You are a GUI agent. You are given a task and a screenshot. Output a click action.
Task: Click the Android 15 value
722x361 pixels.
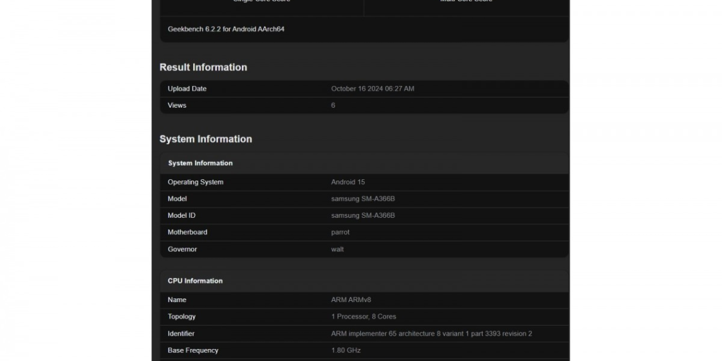[348, 182]
